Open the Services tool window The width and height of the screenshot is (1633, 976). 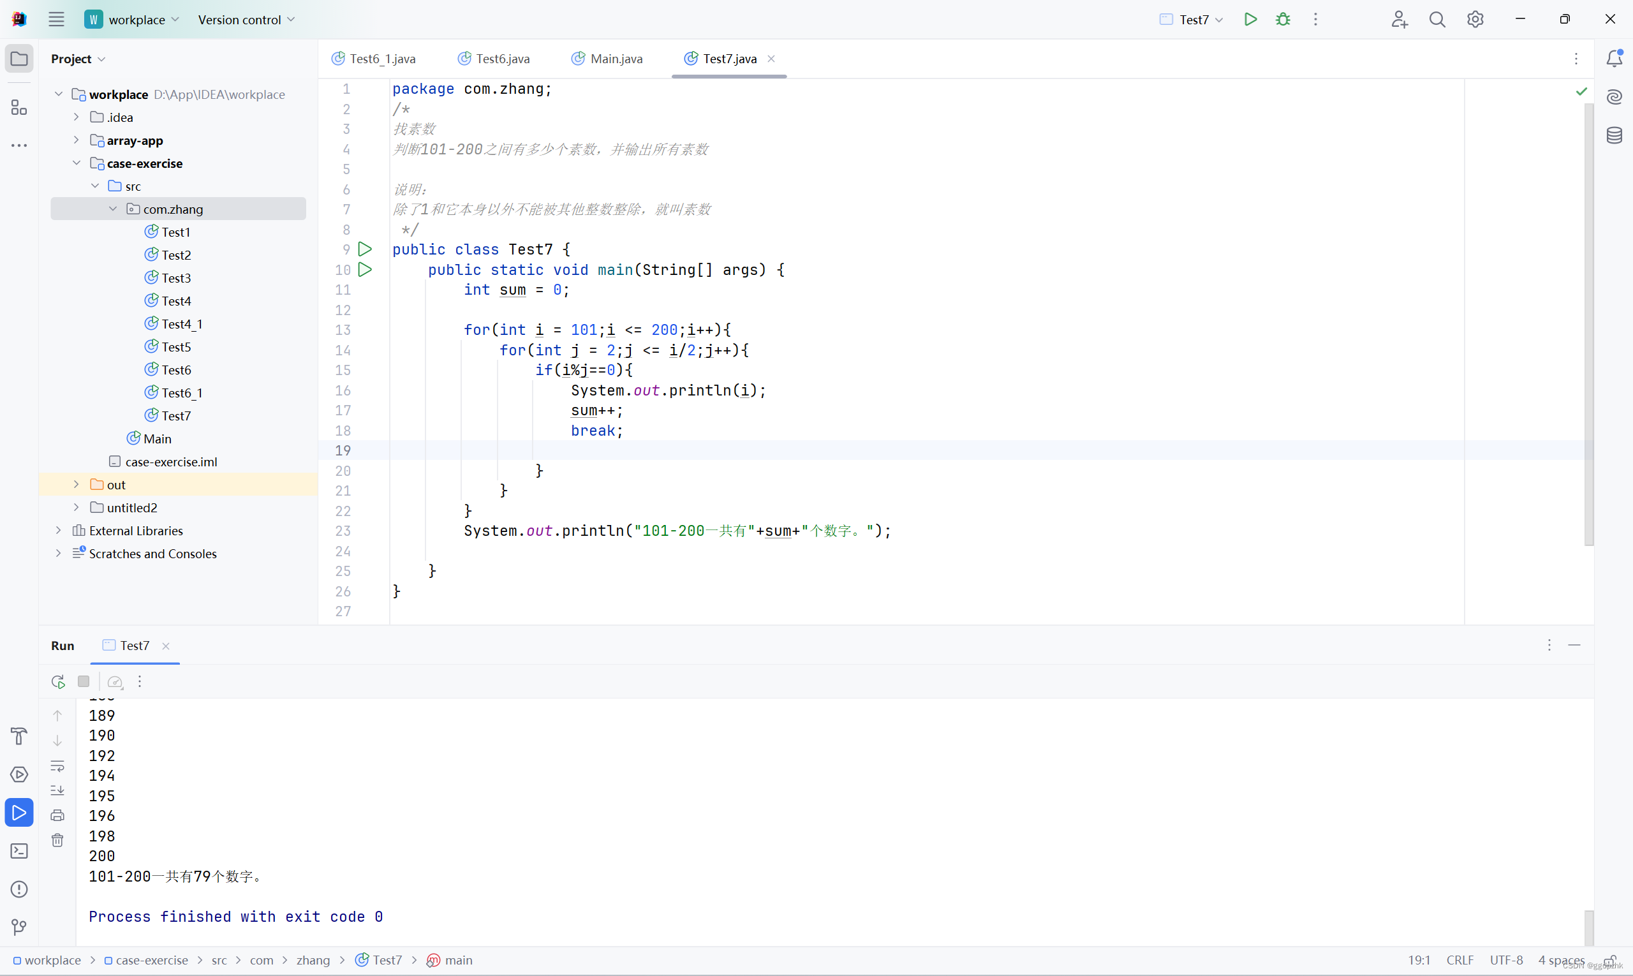(19, 774)
